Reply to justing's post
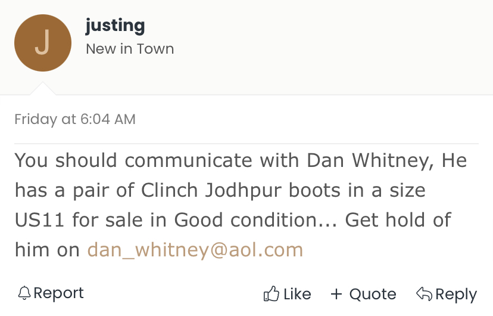Viewport: 493px width, 316px height. click(x=447, y=295)
